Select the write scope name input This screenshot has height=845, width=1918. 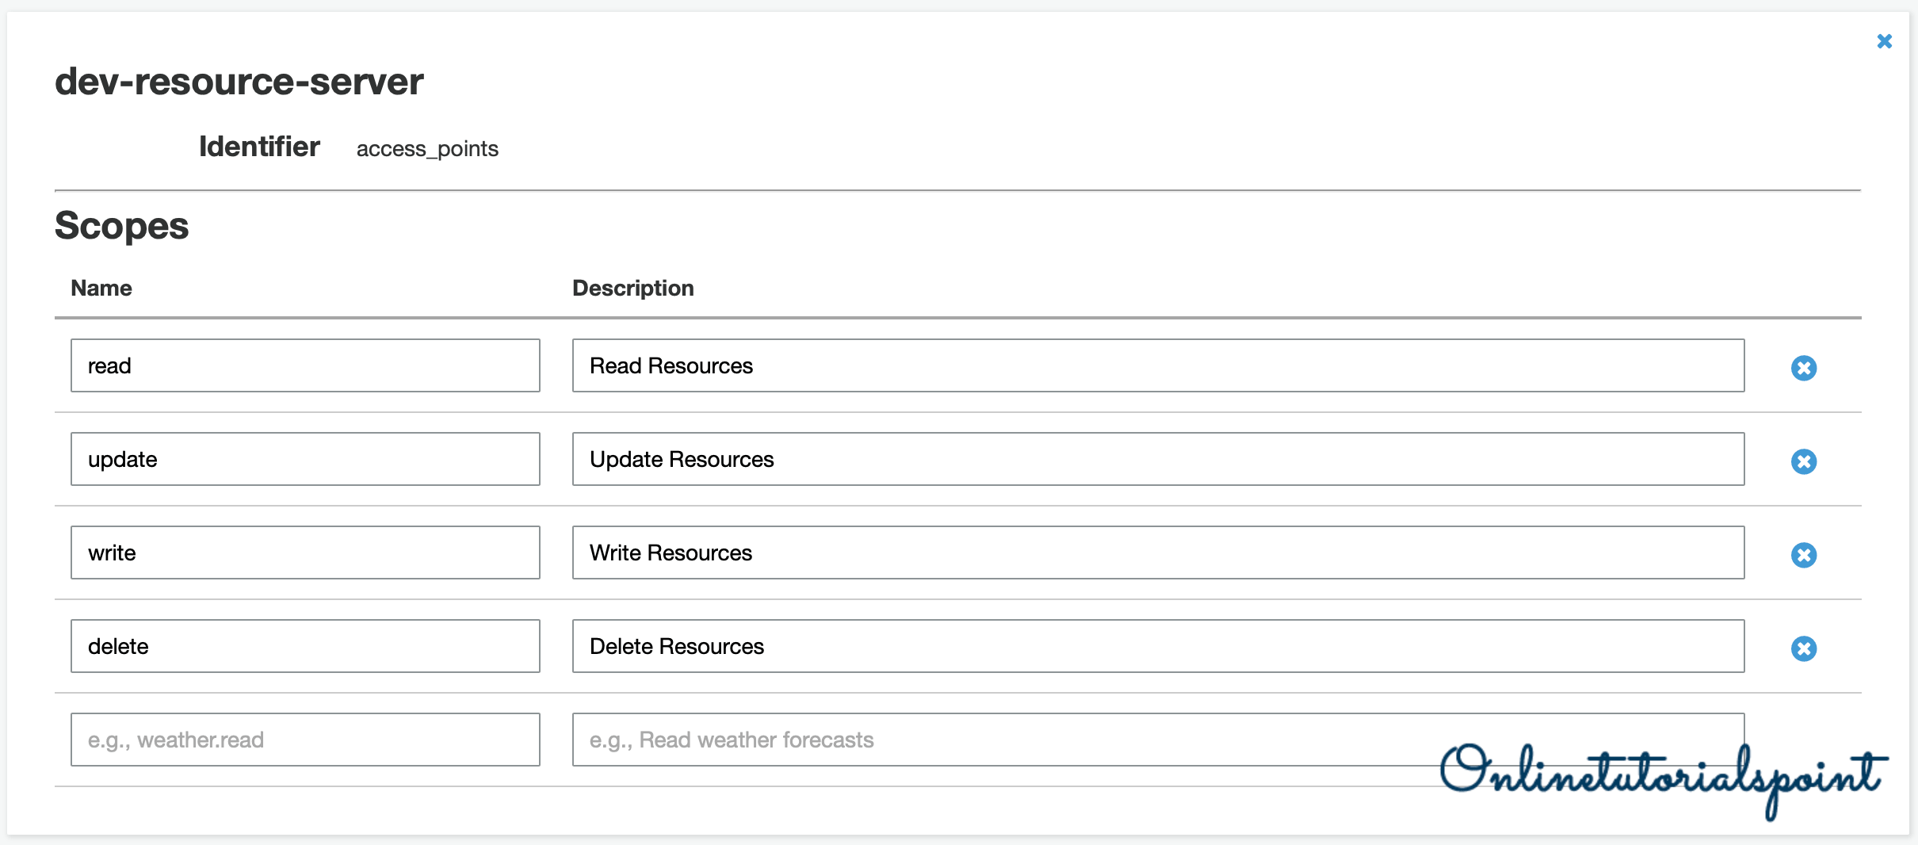tap(305, 552)
